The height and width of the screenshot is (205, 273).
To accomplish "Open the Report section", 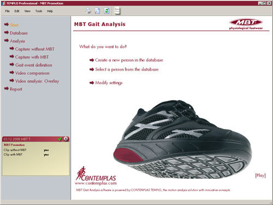I will (16, 89).
